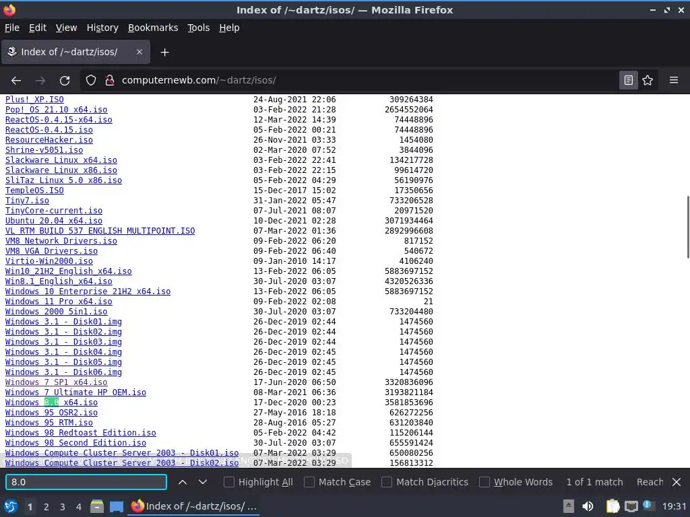Toggle Match Diacritics checkbox
The image size is (690, 517).
point(386,482)
